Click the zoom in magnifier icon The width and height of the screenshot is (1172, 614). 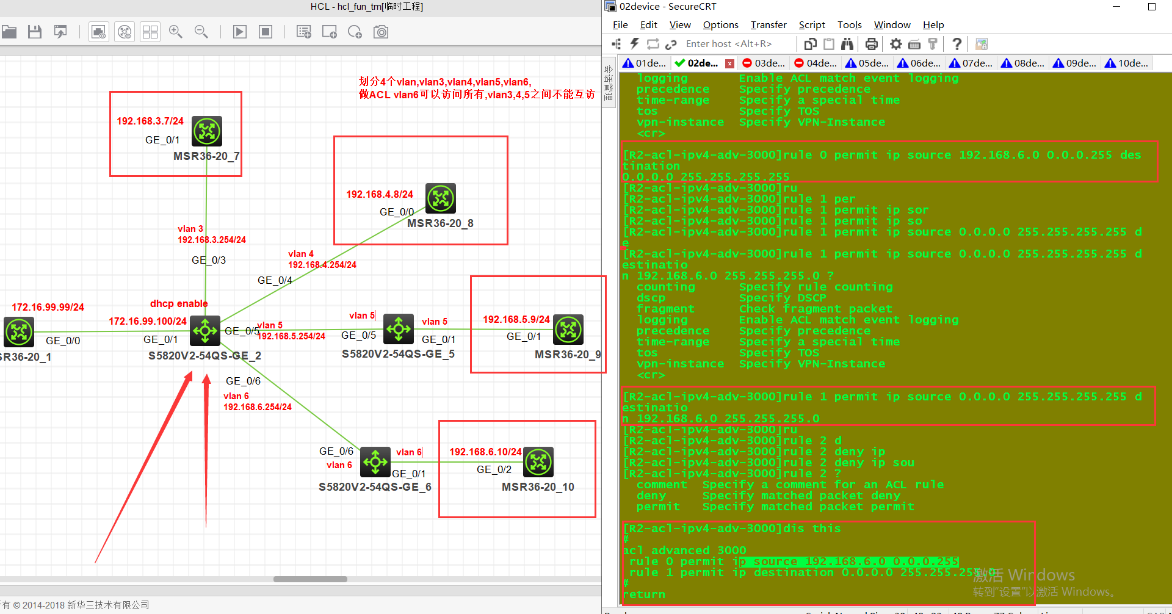pyautogui.click(x=176, y=32)
